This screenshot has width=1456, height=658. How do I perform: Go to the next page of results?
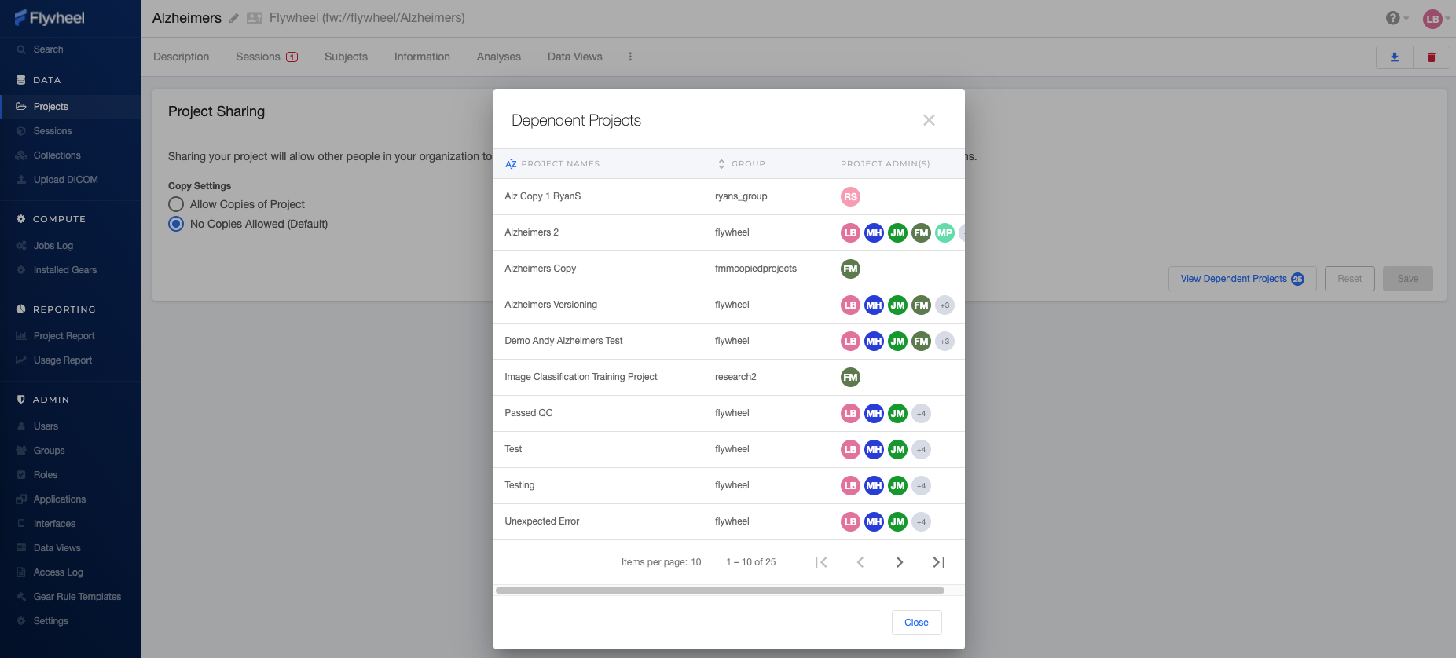(900, 562)
